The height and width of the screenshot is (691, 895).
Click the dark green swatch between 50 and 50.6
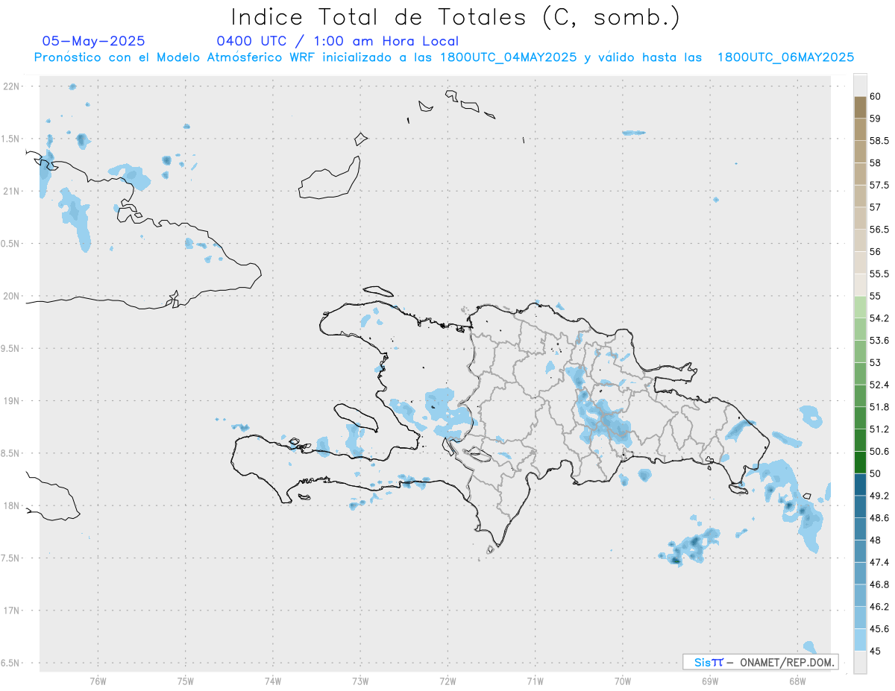(x=860, y=462)
